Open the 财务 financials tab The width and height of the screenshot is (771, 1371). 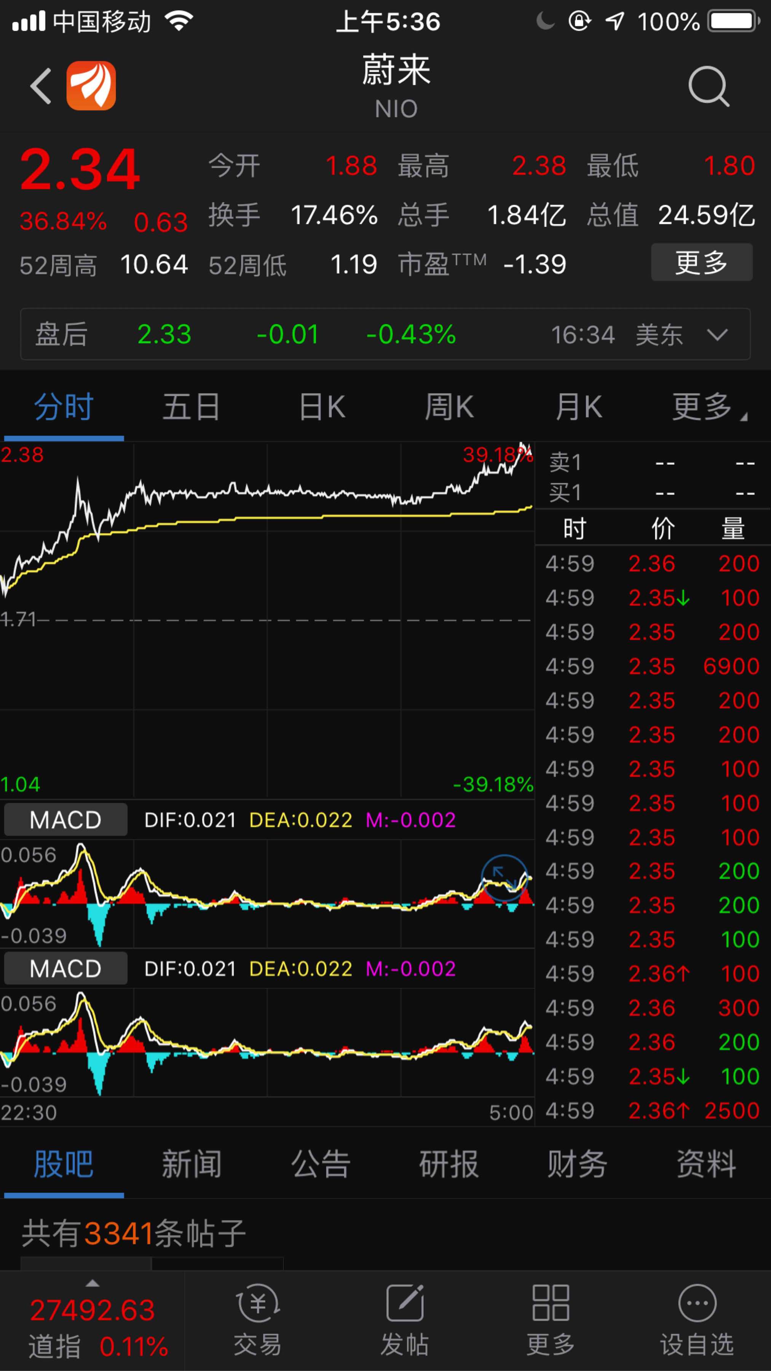(578, 1164)
